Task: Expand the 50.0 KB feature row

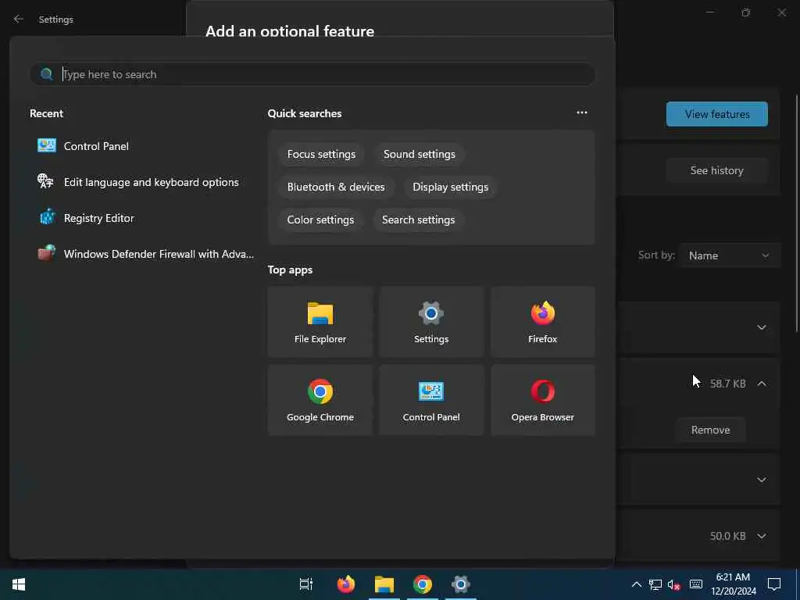Action: click(761, 536)
